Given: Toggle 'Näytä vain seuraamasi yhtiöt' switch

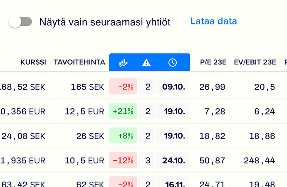Looking at the screenshot, I should 20,22.
